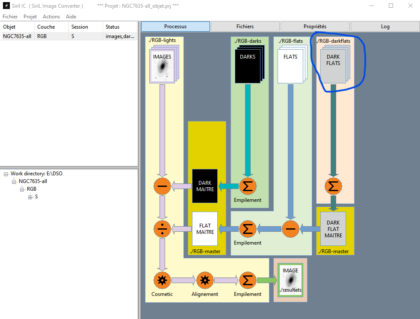Click the Alignement gear process icon

pyautogui.click(x=205, y=281)
